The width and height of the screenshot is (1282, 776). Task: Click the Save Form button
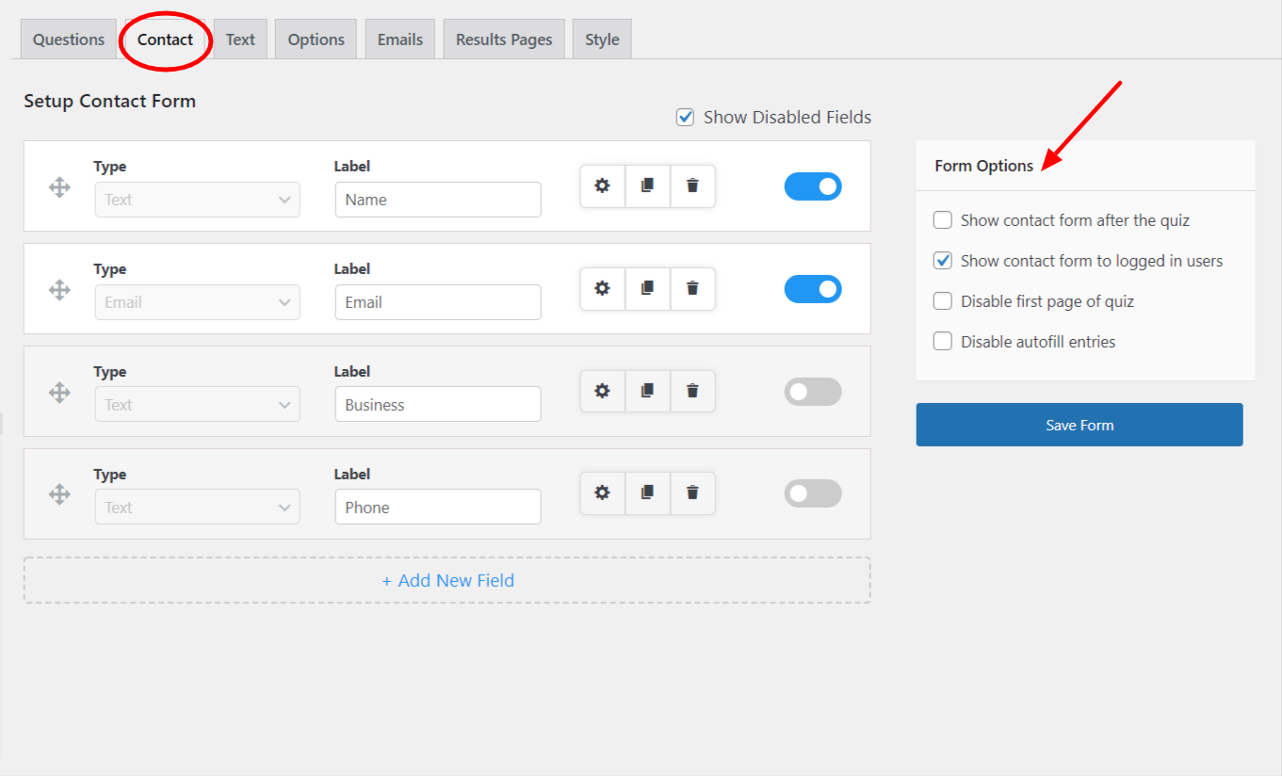click(1079, 425)
